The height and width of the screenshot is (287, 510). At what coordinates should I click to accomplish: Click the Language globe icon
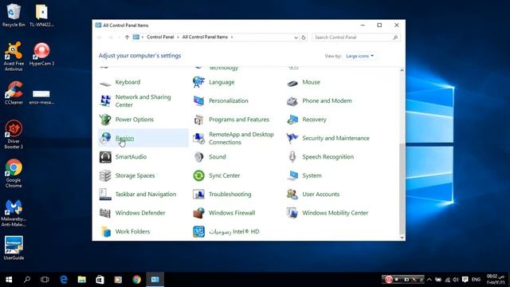coord(198,82)
